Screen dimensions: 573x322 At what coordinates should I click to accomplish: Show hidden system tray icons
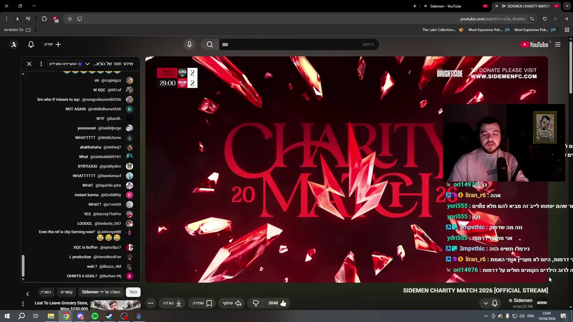486,316
